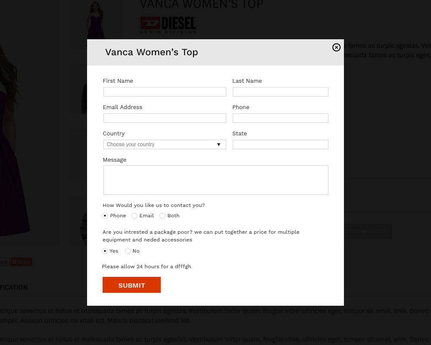The height and width of the screenshot is (345, 431).
Task: Open the Choose your country dropdown
Action: click(165, 144)
